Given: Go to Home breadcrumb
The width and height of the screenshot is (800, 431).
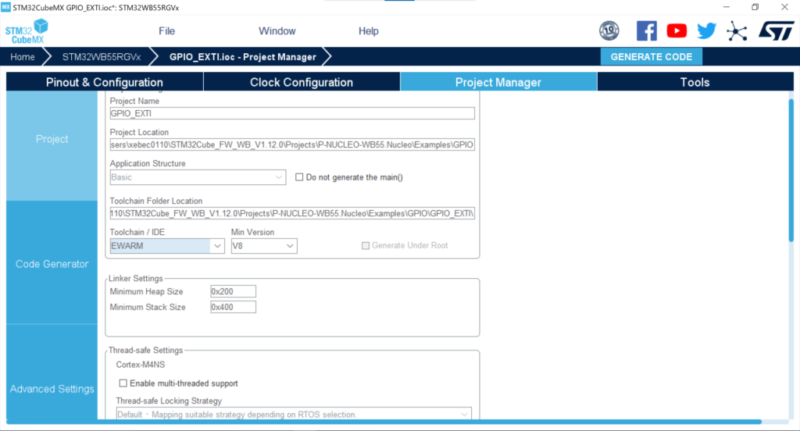Looking at the screenshot, I should point(23,57).
